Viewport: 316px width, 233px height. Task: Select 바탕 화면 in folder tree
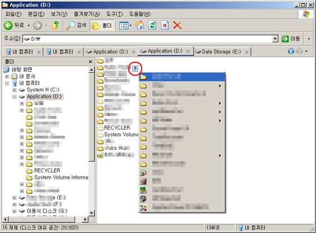coord(22,70)
